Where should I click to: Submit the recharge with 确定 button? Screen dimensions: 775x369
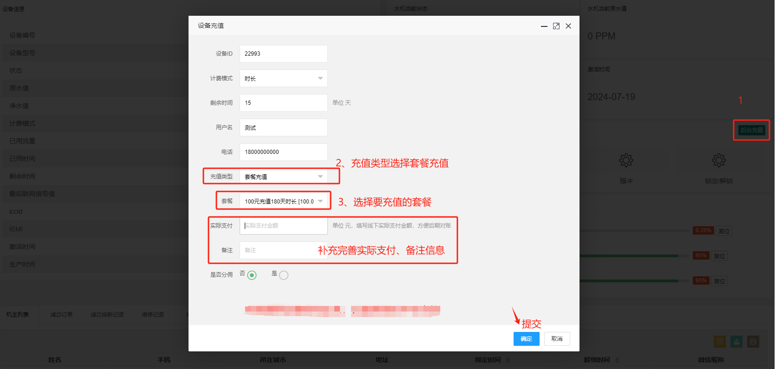coord(526,339)
